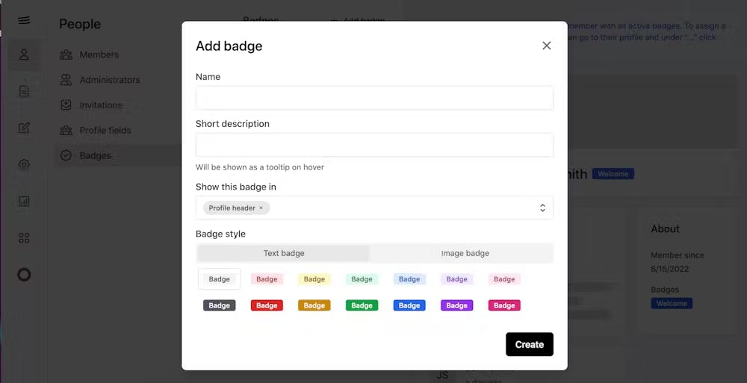Screen dimensions: 747x383
Task: Open the People section sidebar icon
Action: click(x=24, y=55)
